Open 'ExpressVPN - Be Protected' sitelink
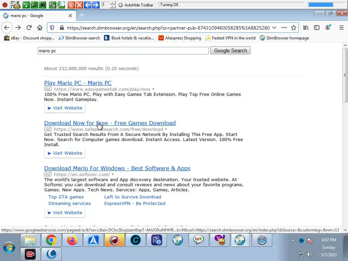This screenshot has width=348, height=261. click(135, 204)
